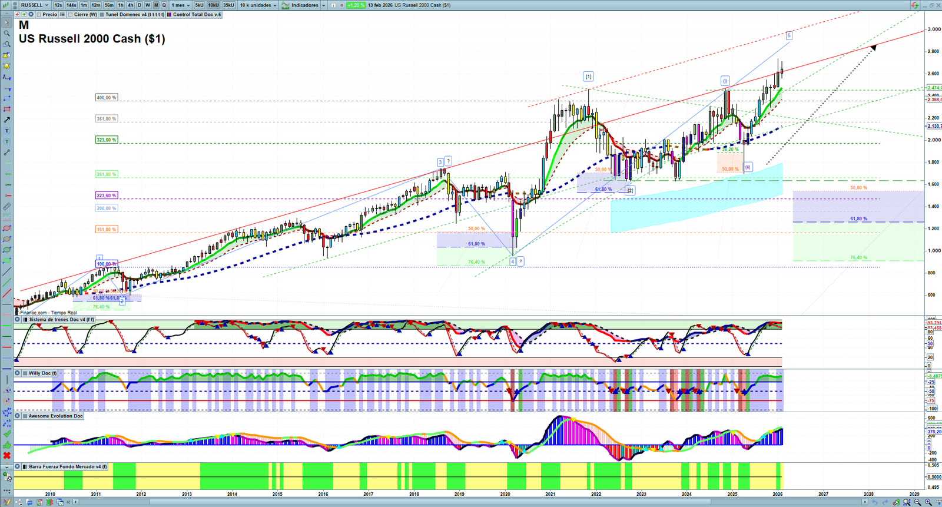
Task: Switch to the 12m timeframe
Action: tap(96, 5)
